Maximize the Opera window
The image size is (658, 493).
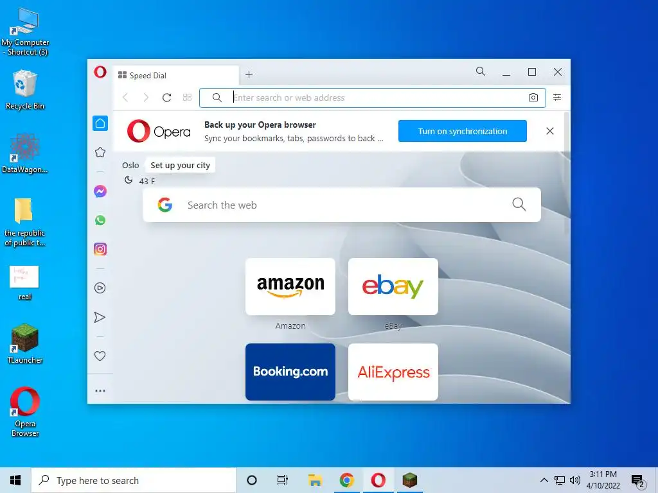(531, 72)
